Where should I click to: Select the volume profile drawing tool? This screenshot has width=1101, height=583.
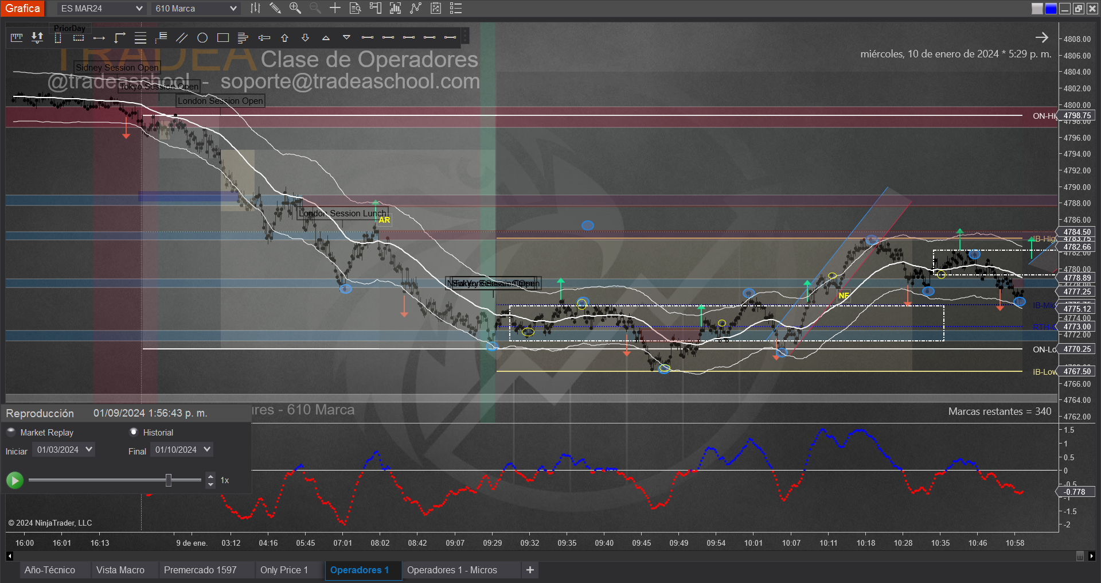(x=244, y=38)
